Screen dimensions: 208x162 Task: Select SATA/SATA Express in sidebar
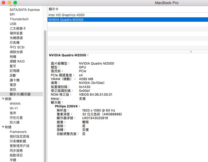tap(25, 10)
